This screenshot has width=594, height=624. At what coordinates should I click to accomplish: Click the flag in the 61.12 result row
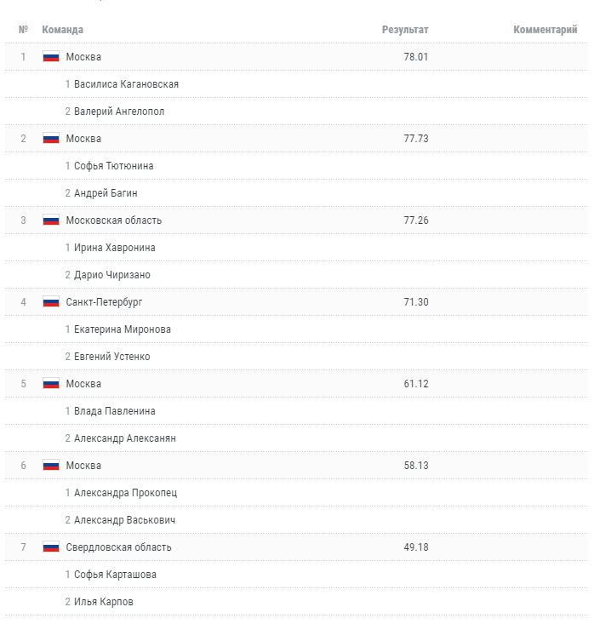click(50, 384)
